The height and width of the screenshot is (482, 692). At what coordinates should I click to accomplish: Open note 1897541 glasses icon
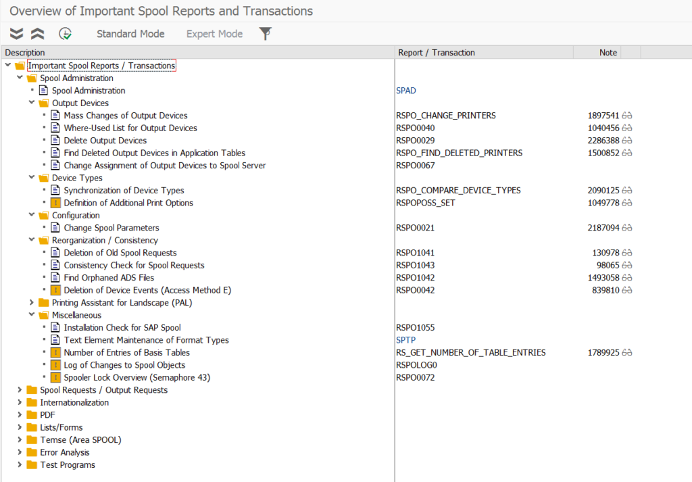[x=627, y=116]
